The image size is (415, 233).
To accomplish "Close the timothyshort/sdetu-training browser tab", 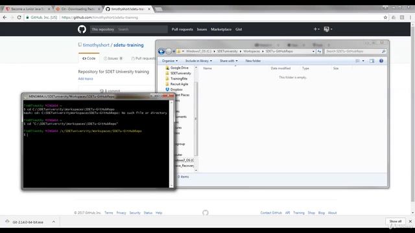I will (x=149, y=9).
